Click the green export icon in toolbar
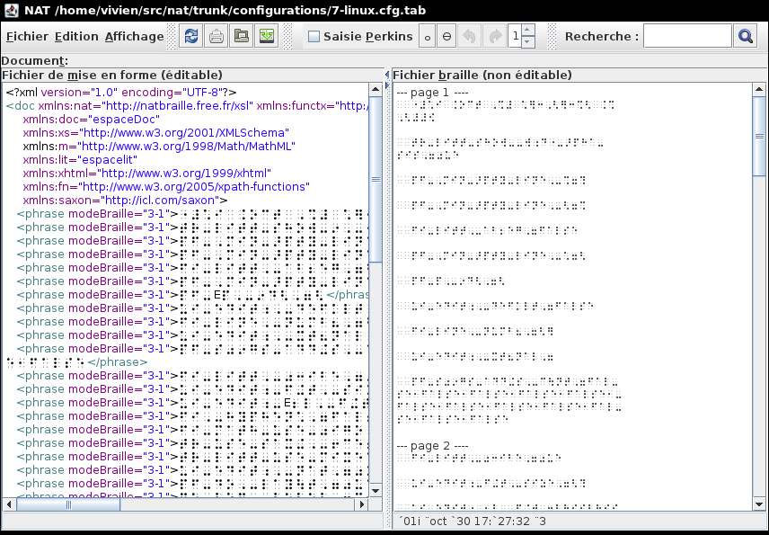769x535 pixels. pos(266,37)
